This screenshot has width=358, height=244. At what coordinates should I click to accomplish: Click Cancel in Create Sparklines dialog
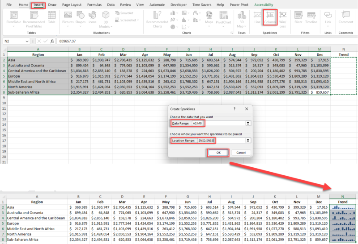(x=241, y=153)
